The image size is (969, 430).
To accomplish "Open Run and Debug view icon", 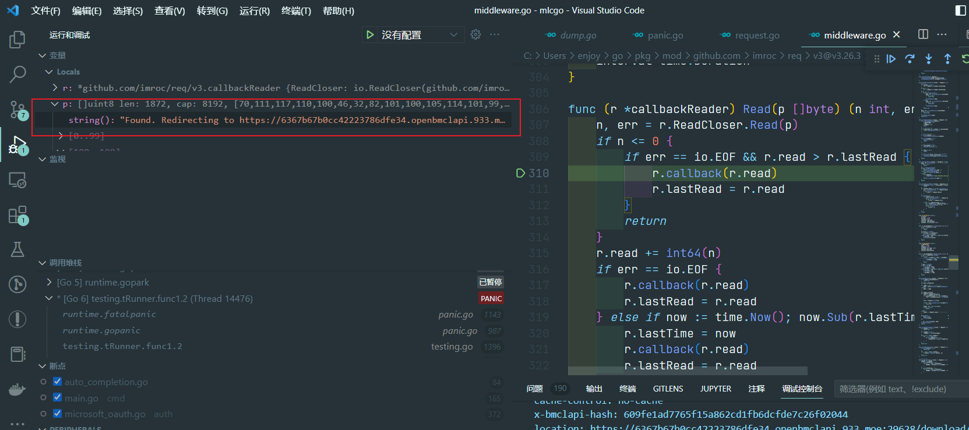I will pyautogui.click(x=17, y=144).
